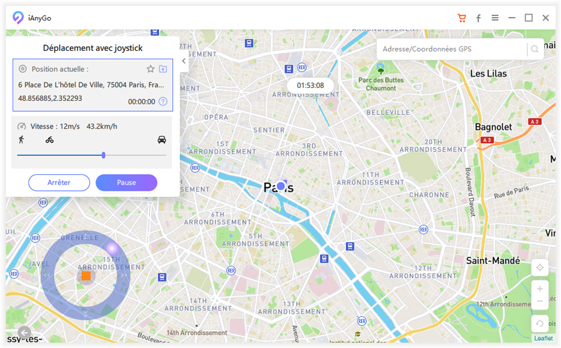Collapse the joystick side panel arrow
561x348 pixels.
coord(184,61)
